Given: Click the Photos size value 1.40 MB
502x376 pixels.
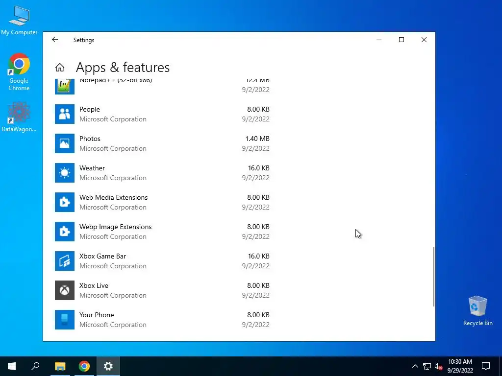Looking at the screenshot, I should click(257, 139).
